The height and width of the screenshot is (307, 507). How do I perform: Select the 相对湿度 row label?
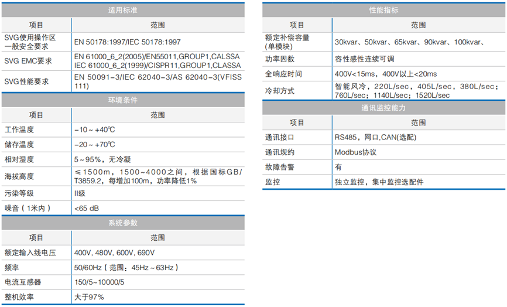tap(19, 159)
